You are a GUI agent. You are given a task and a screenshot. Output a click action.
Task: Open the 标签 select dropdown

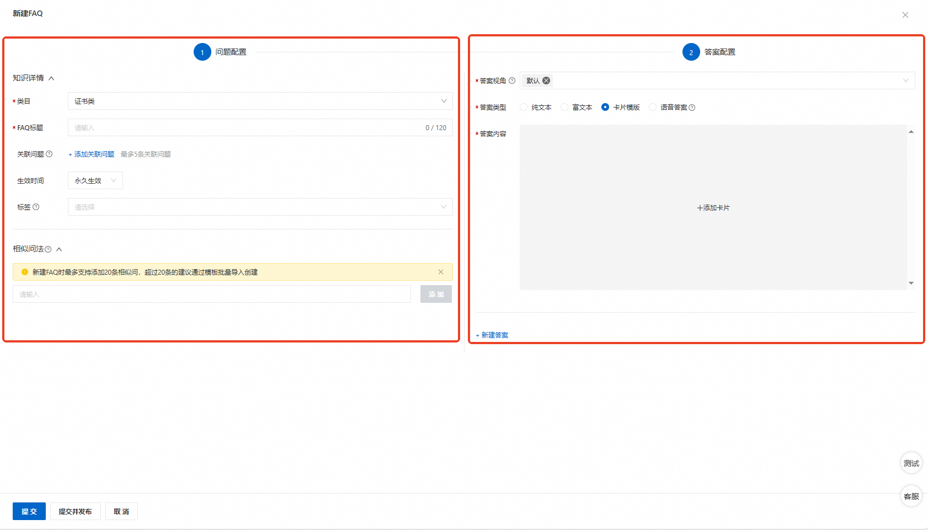260,207
